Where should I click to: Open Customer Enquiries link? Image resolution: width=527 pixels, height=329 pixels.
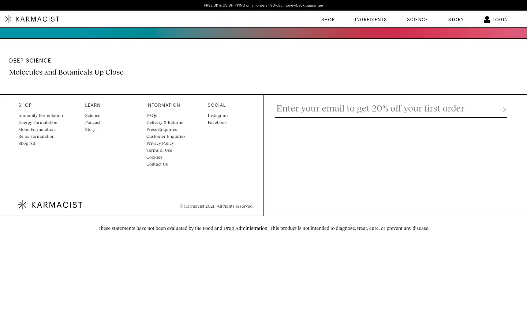pyautogui.click(x=166, y=136)
